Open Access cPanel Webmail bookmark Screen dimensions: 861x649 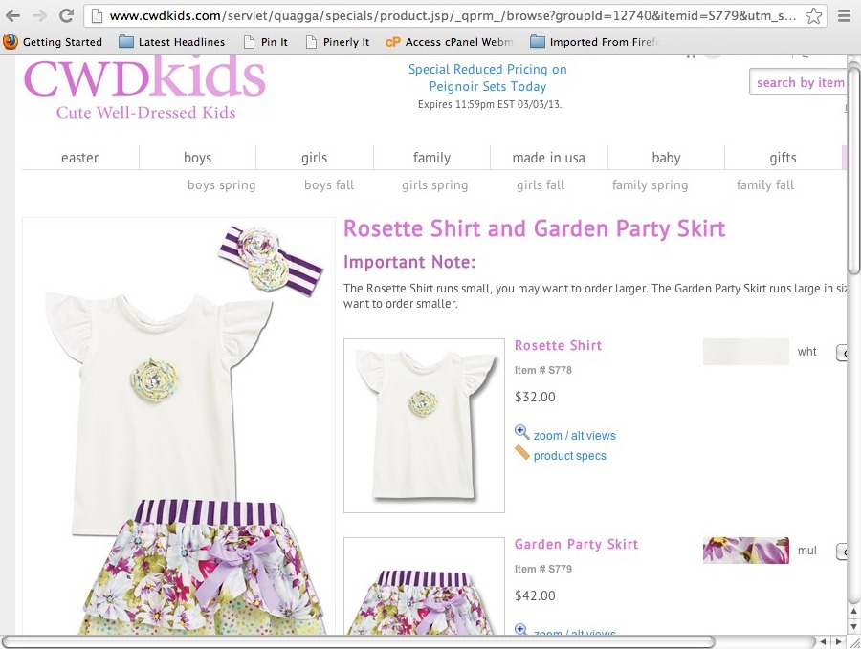(x=450, y=42)
